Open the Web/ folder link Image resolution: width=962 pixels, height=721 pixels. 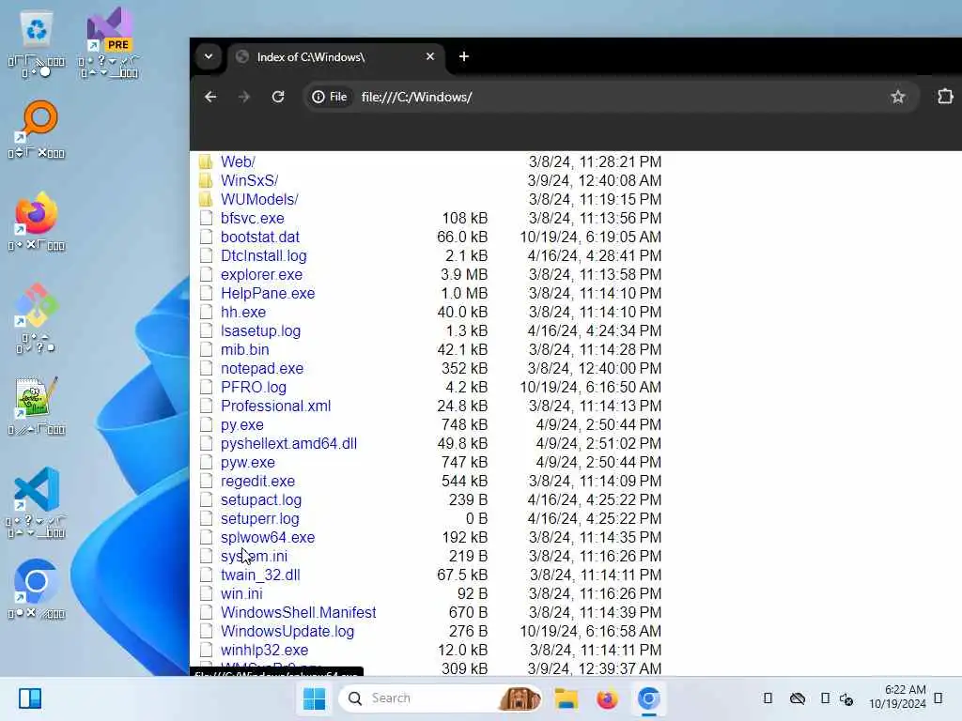point(238,161)
